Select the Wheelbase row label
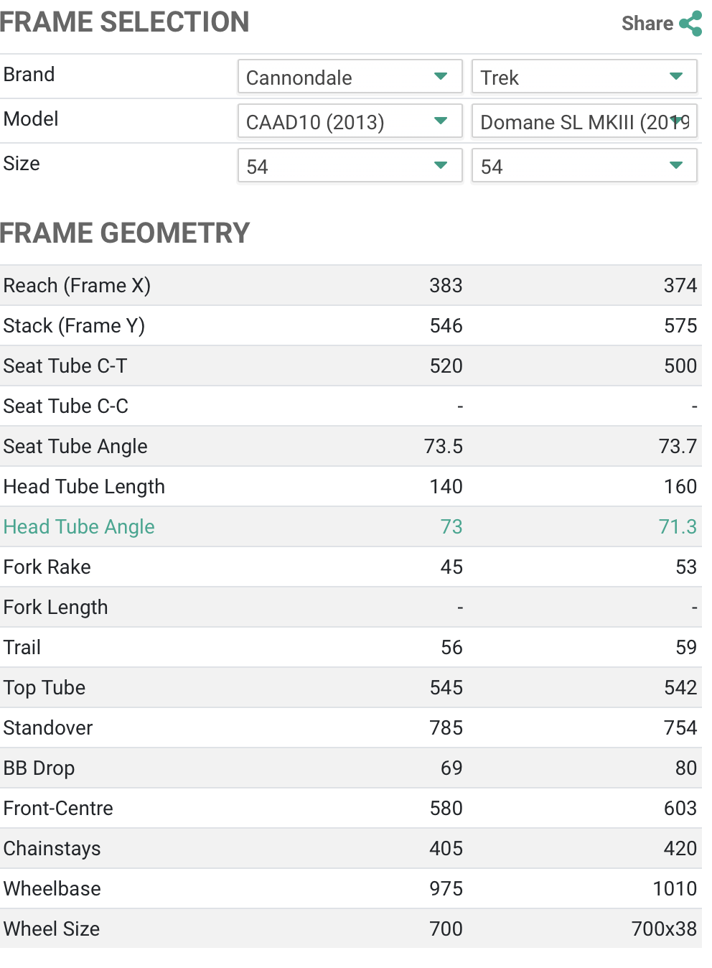The height and width of the screenshot is (968, 712). click(x=52, y=889)
